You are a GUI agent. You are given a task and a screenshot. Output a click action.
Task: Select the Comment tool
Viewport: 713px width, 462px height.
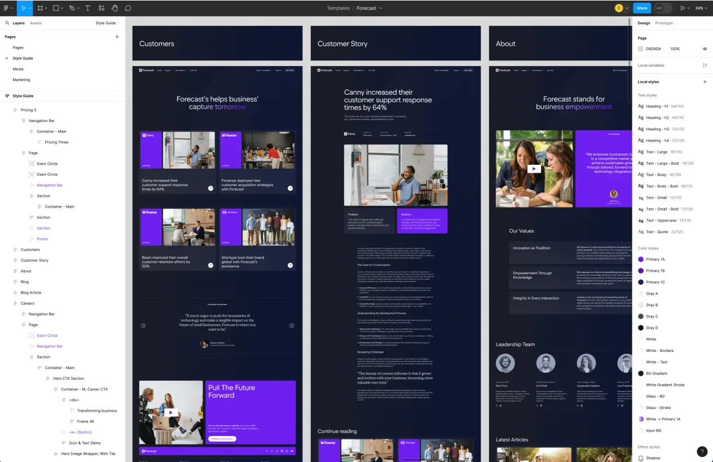click(128, 8)
